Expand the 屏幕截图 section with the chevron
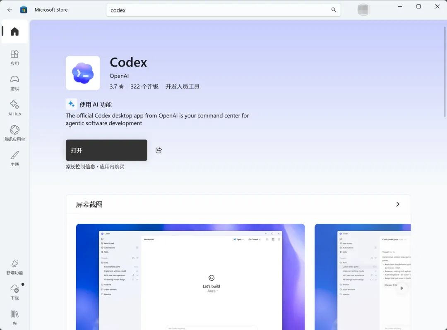 (398, 204)
